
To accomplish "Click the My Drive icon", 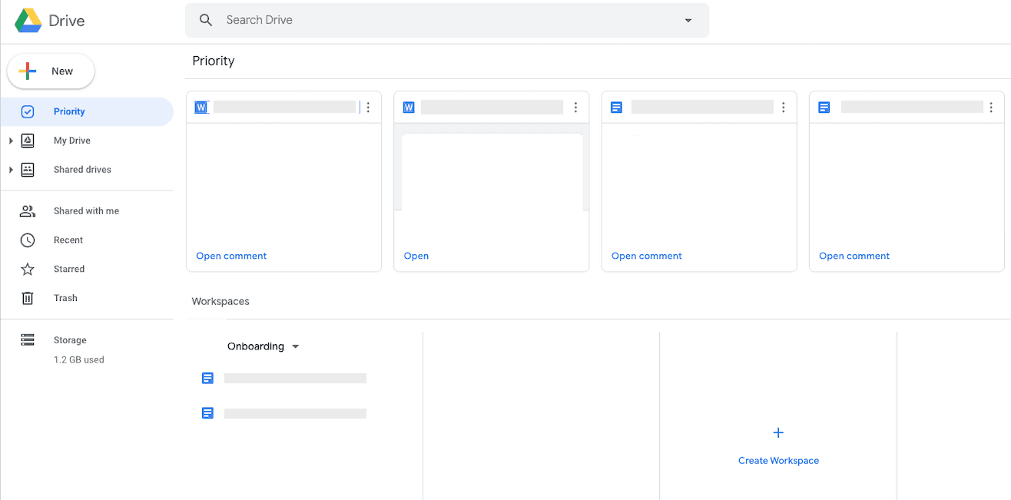I will (28, 141).
